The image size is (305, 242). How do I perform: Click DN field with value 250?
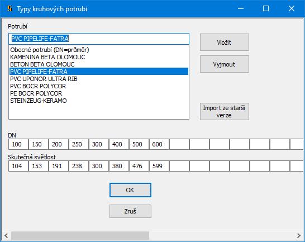coord(79,144)
